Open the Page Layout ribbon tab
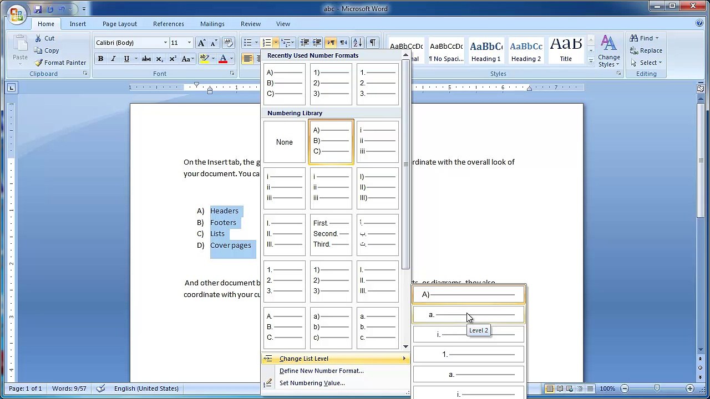Viewport: 710px width, 399px height. tap(119, 24)
